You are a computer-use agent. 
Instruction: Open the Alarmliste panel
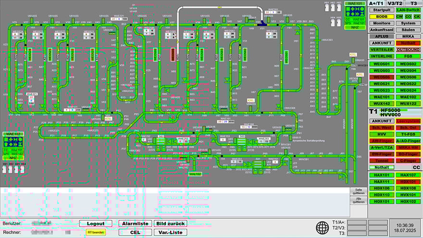135,224
